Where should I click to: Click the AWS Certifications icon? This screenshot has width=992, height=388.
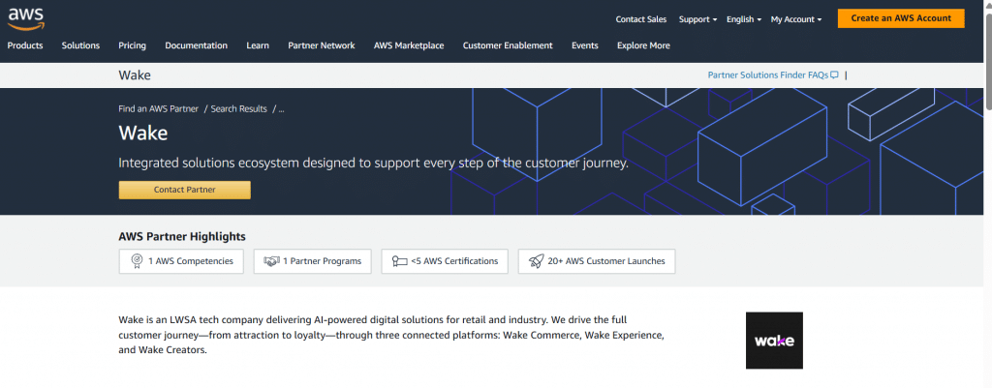click(x=399, y=261)
